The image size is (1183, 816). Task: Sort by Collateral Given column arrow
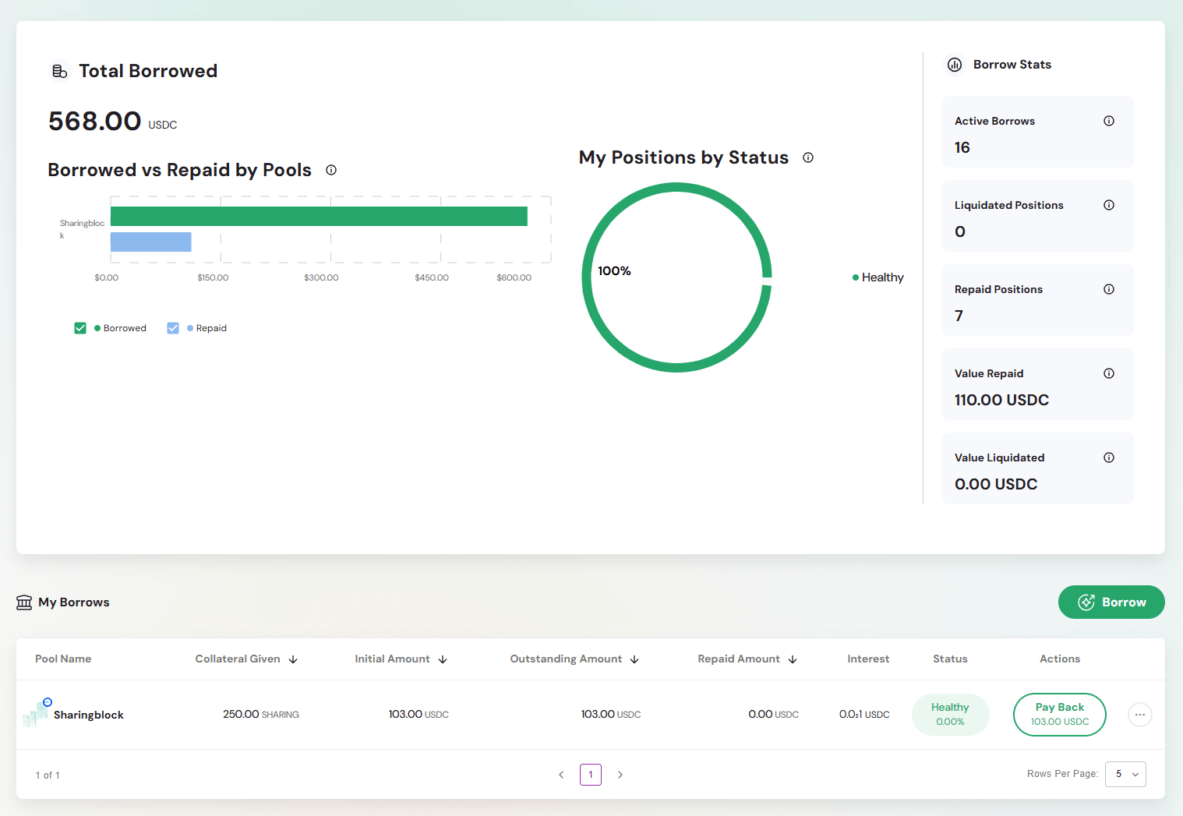[293, 659]
